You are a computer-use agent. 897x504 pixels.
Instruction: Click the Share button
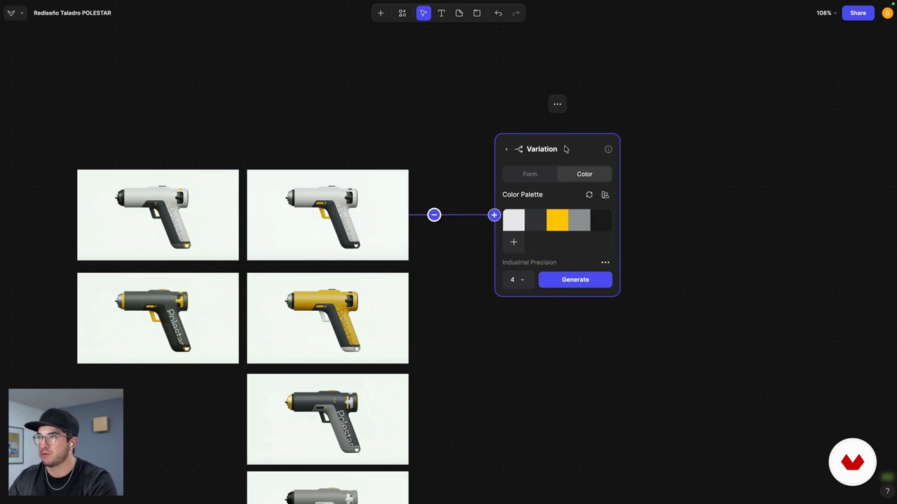(x=858, y=13)
